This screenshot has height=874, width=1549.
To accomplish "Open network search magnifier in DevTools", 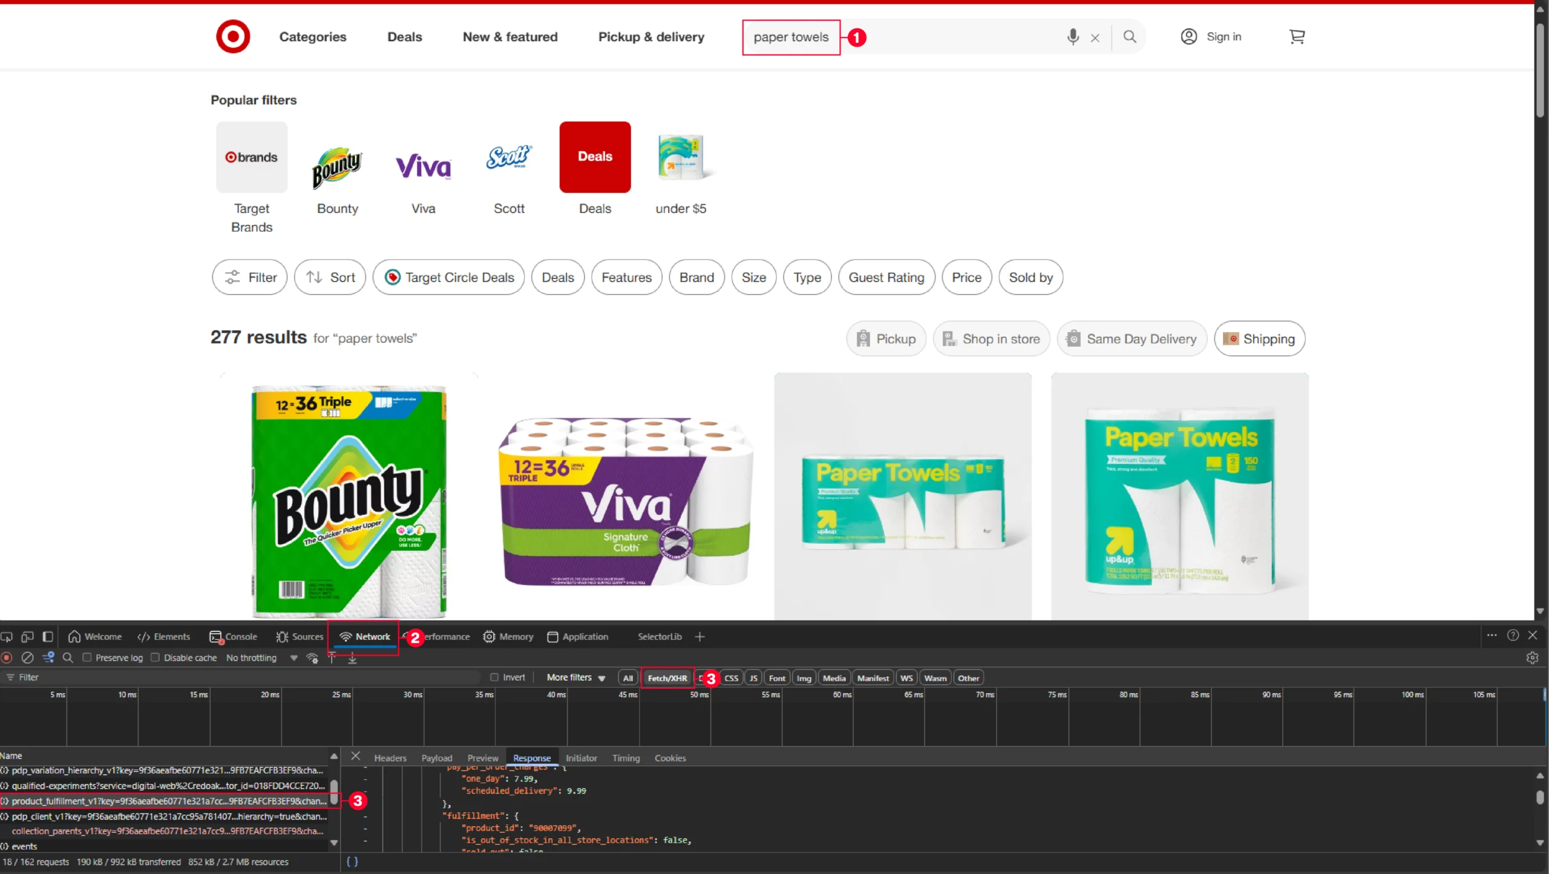I will coord(68,657).
